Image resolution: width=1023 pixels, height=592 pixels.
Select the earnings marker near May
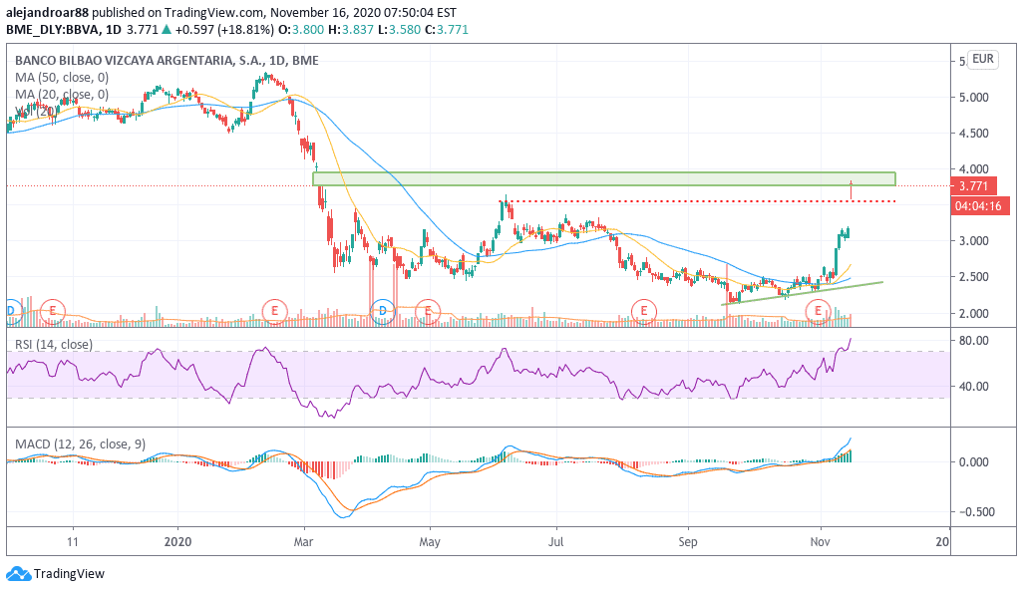click(428, 312)
